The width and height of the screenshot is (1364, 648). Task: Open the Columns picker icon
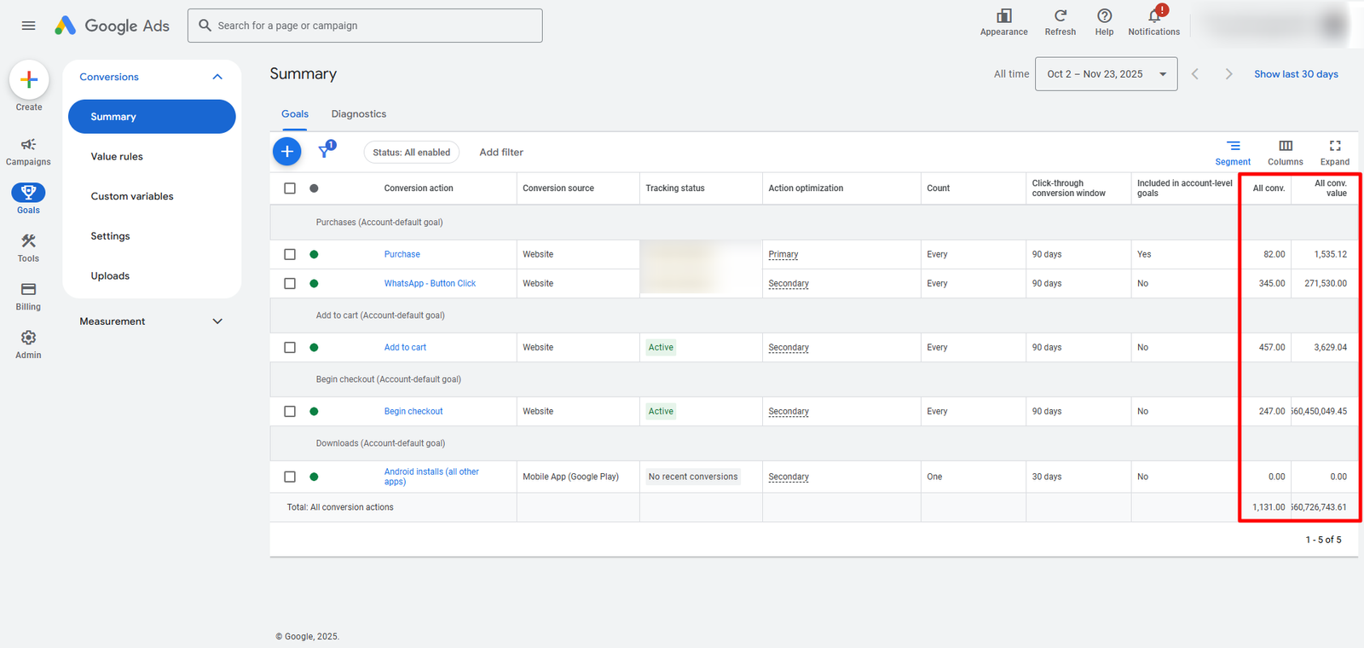tap(1285, 147)
